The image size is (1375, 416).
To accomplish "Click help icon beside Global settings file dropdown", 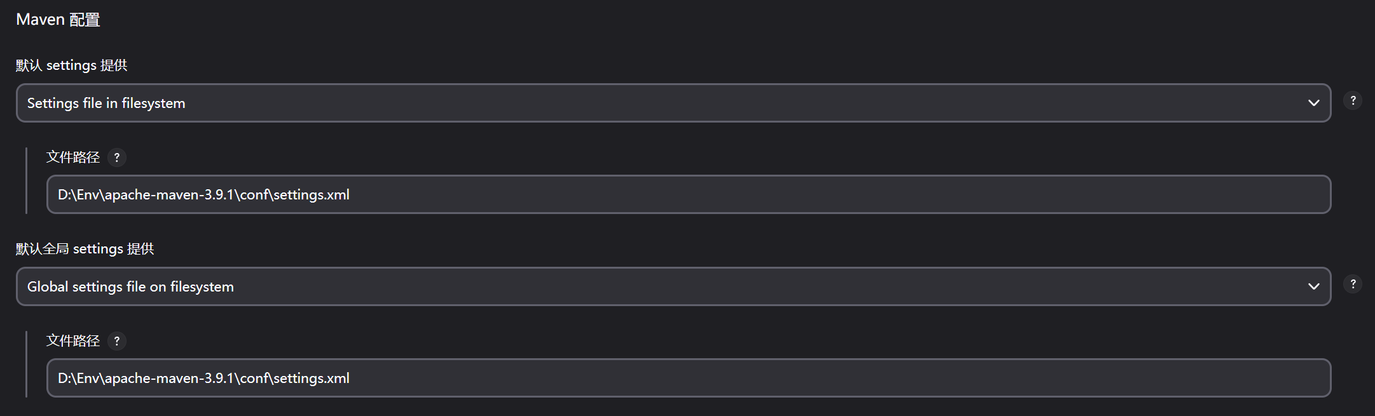I will (x=1352, y=285).
